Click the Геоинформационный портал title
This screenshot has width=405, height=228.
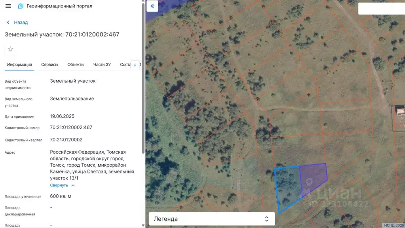[x=59, y=6]
